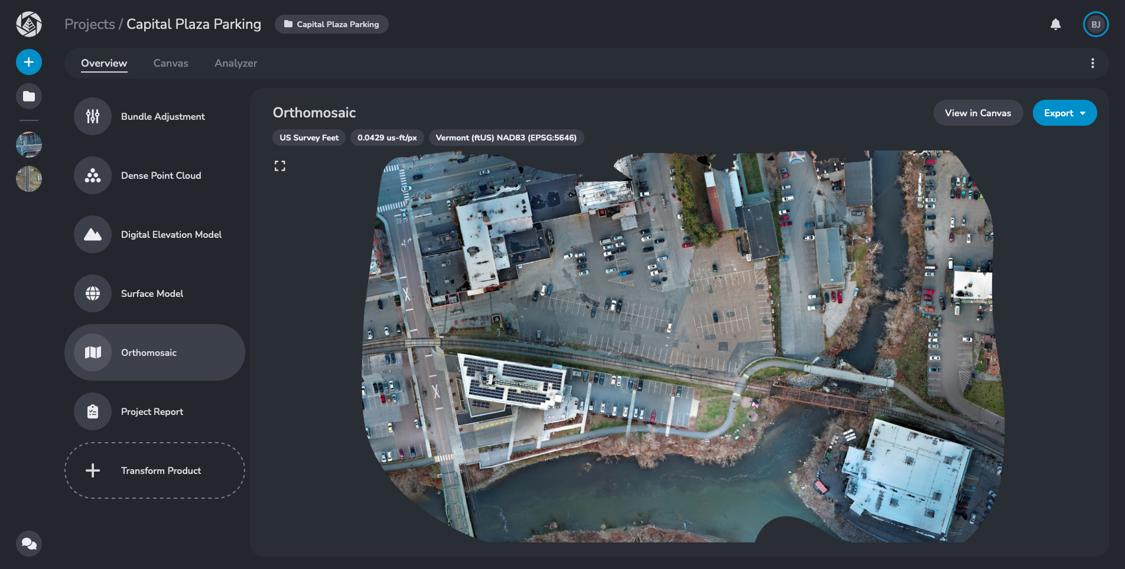Image resolution: width=1125 pixels, height=569 pixels.
Task: Open the three-dot more options menu
Action: (1092, 63)
